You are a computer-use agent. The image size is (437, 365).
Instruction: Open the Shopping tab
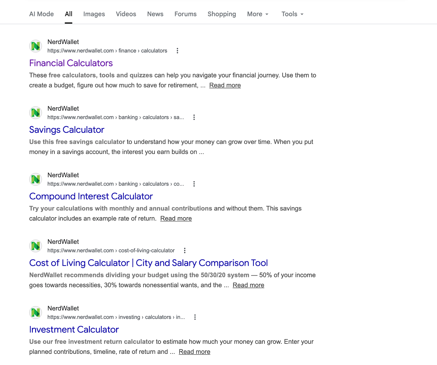point(222,14)
